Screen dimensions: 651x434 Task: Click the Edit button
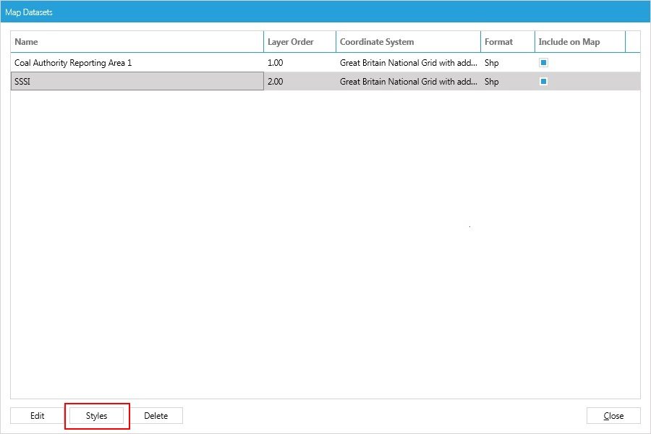[x=36, y=415]
